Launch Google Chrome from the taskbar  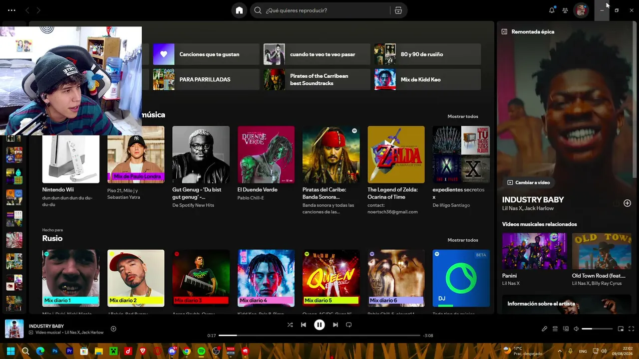(x=187, y=351)
